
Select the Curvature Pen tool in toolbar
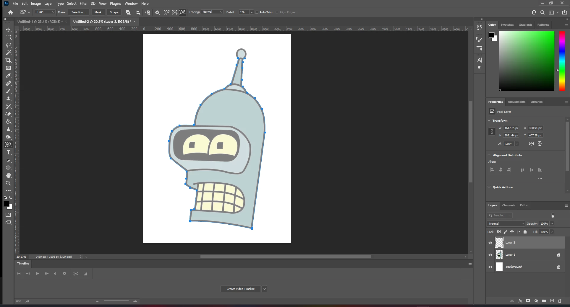(8, 145)
